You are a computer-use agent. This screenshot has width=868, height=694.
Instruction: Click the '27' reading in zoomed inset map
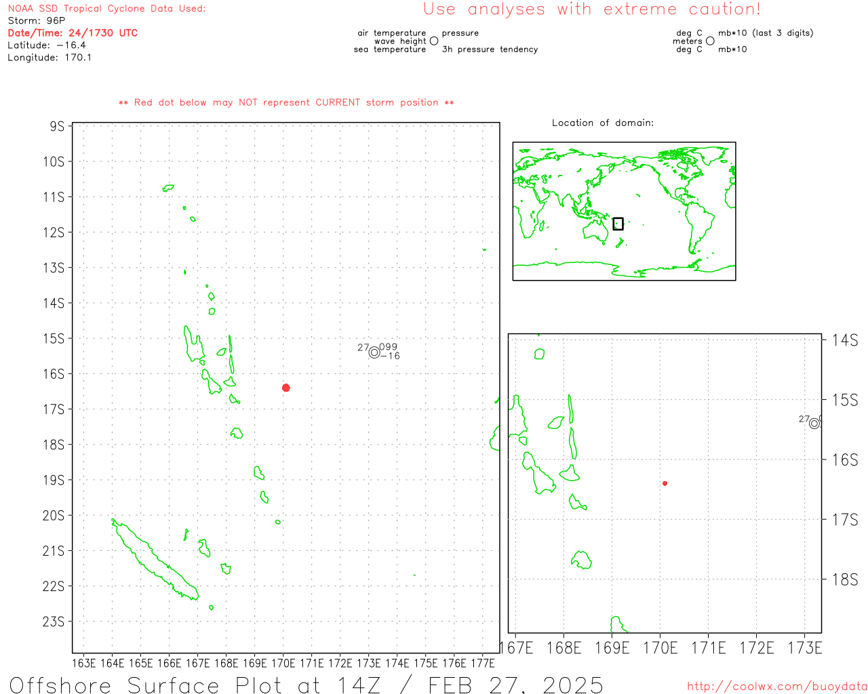coord(804,419)
